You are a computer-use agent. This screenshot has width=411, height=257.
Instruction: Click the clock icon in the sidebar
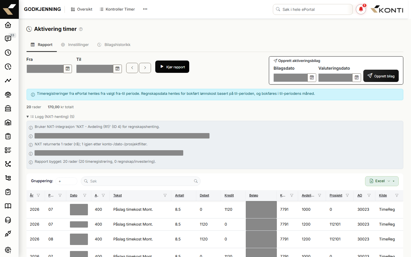coord(8,53)
